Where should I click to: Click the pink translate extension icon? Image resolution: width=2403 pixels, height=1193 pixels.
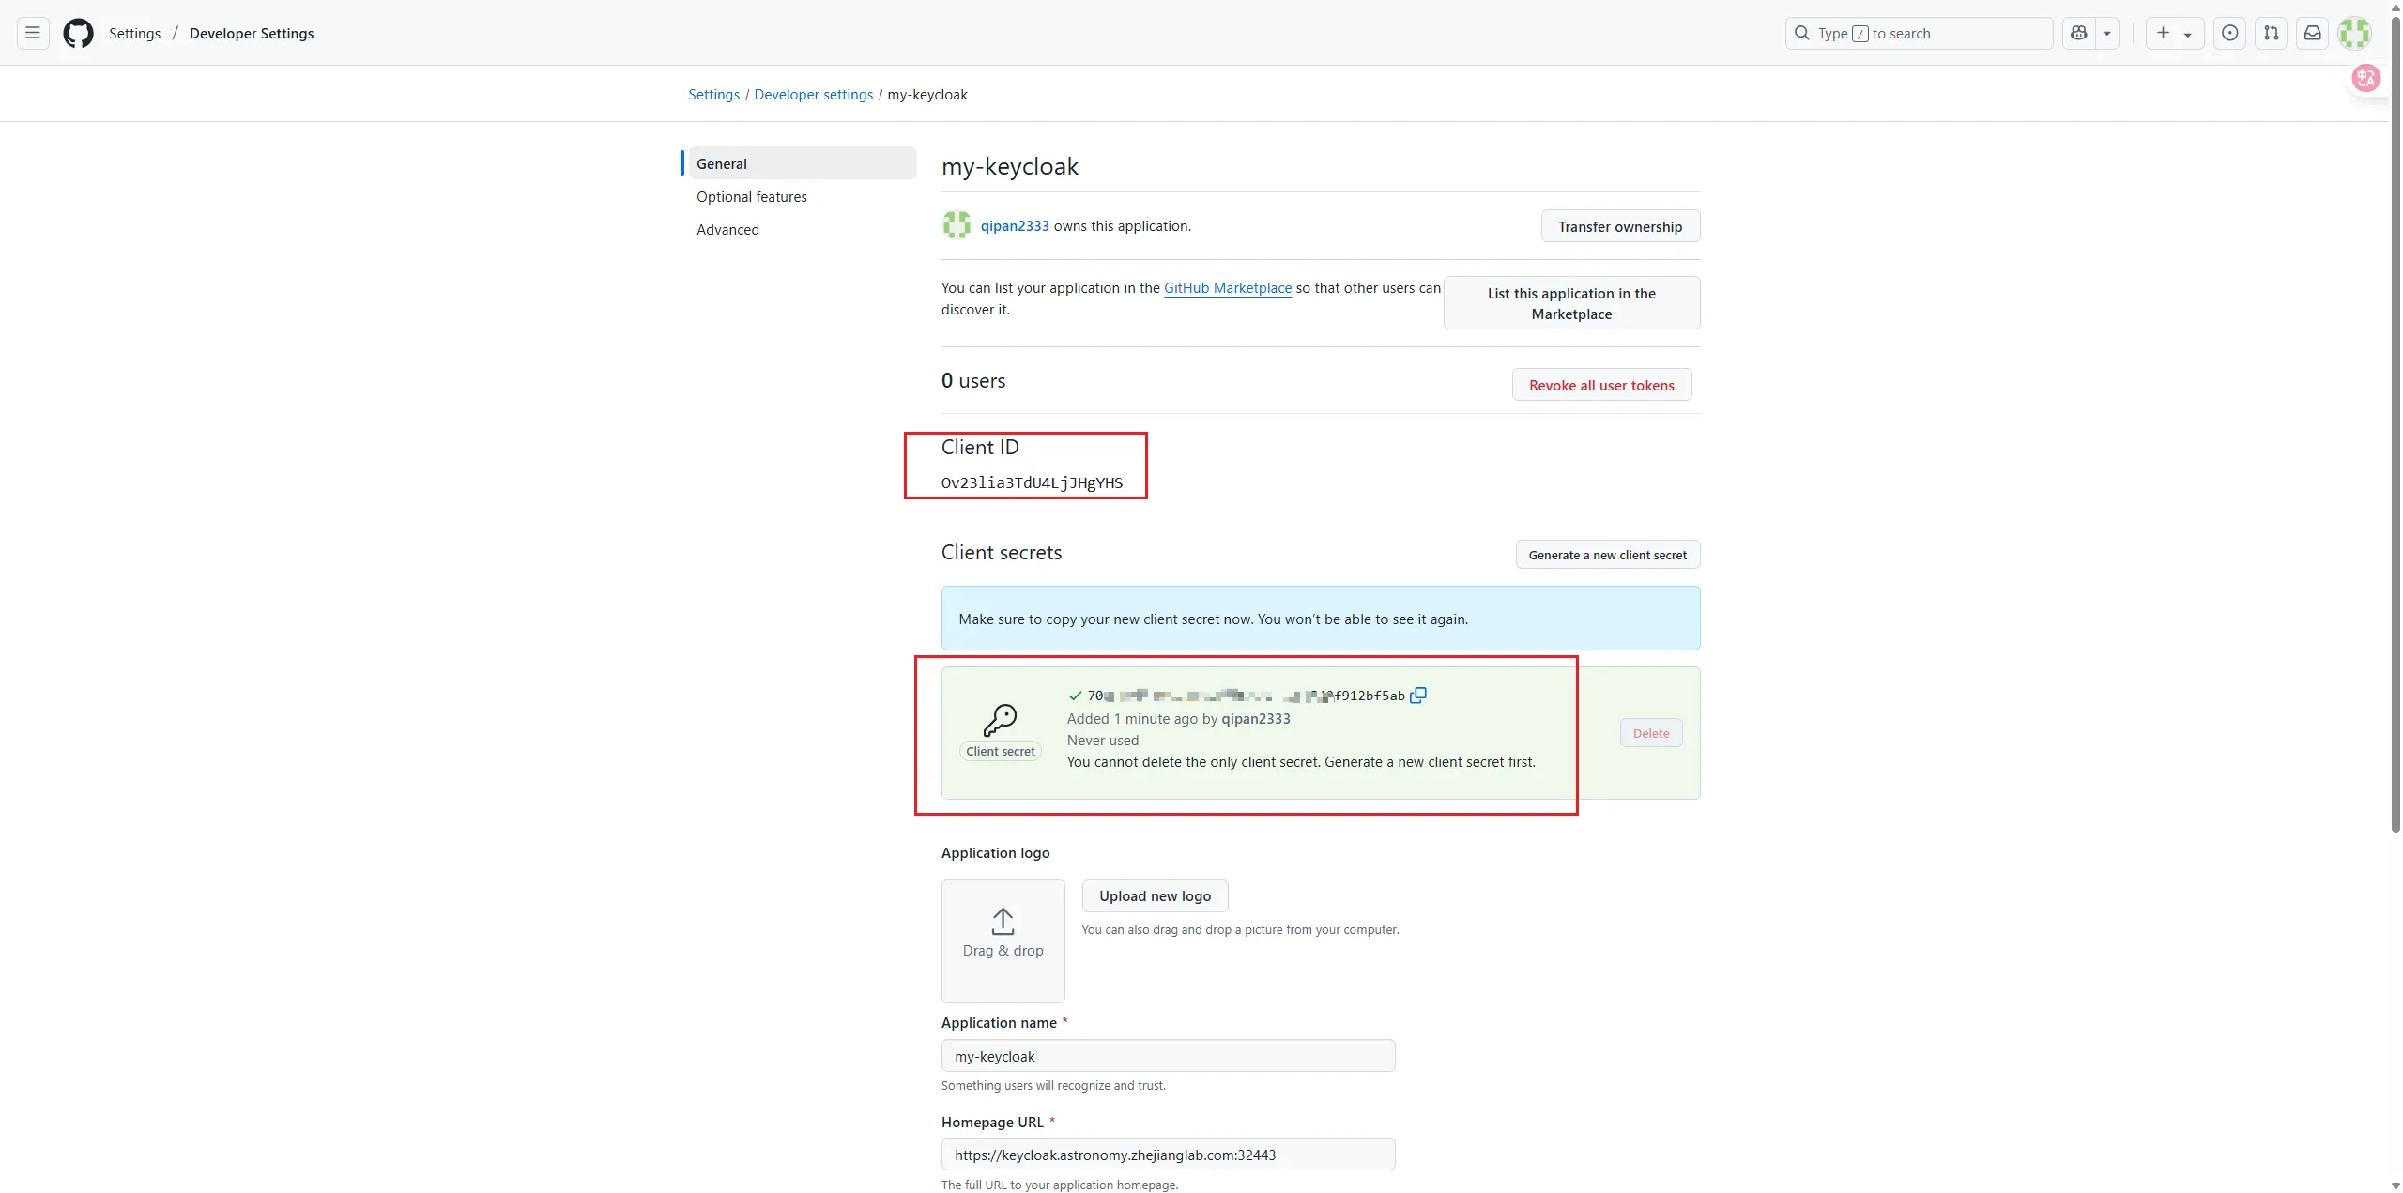(2365, 79)
